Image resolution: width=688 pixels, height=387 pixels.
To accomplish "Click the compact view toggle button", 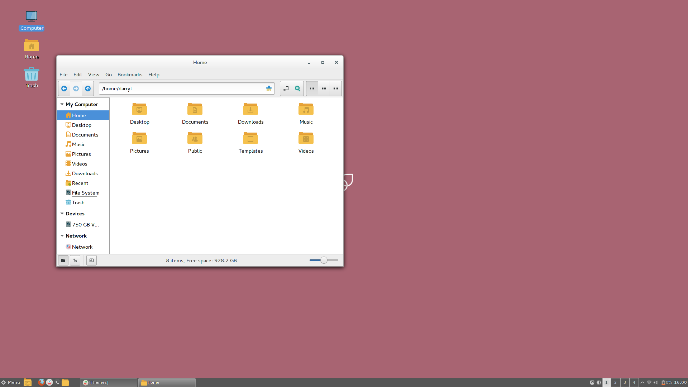I will coord(335,89).
